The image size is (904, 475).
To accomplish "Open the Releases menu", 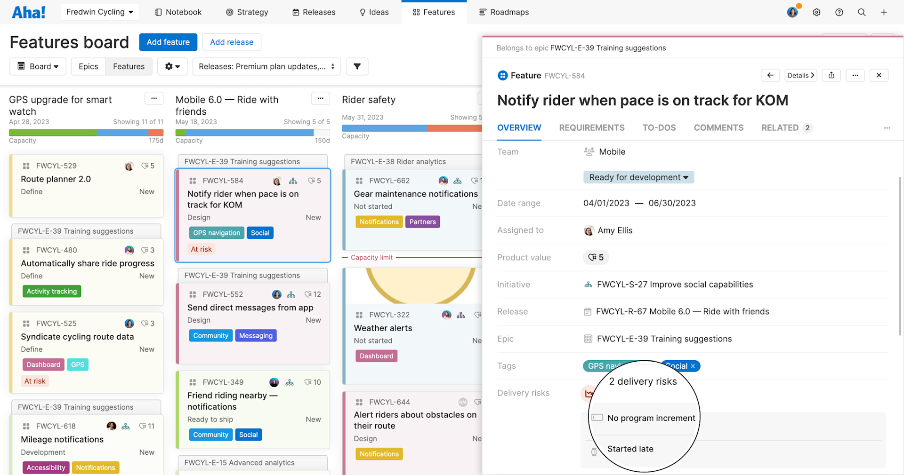I will (x=314, y=12).
